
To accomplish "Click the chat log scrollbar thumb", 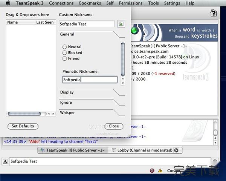I will tap(215, 132).
